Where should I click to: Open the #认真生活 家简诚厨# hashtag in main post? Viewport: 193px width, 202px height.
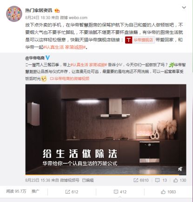64,47
